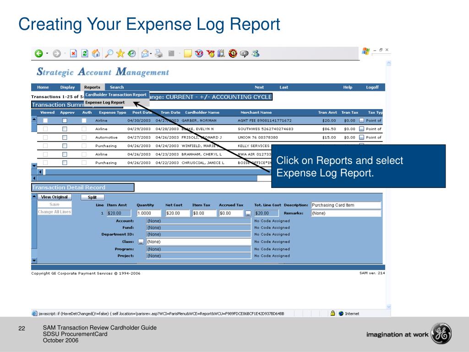The image size is (469, 352).
Task: Go to browser Home page icon
Action: [96, 54]
